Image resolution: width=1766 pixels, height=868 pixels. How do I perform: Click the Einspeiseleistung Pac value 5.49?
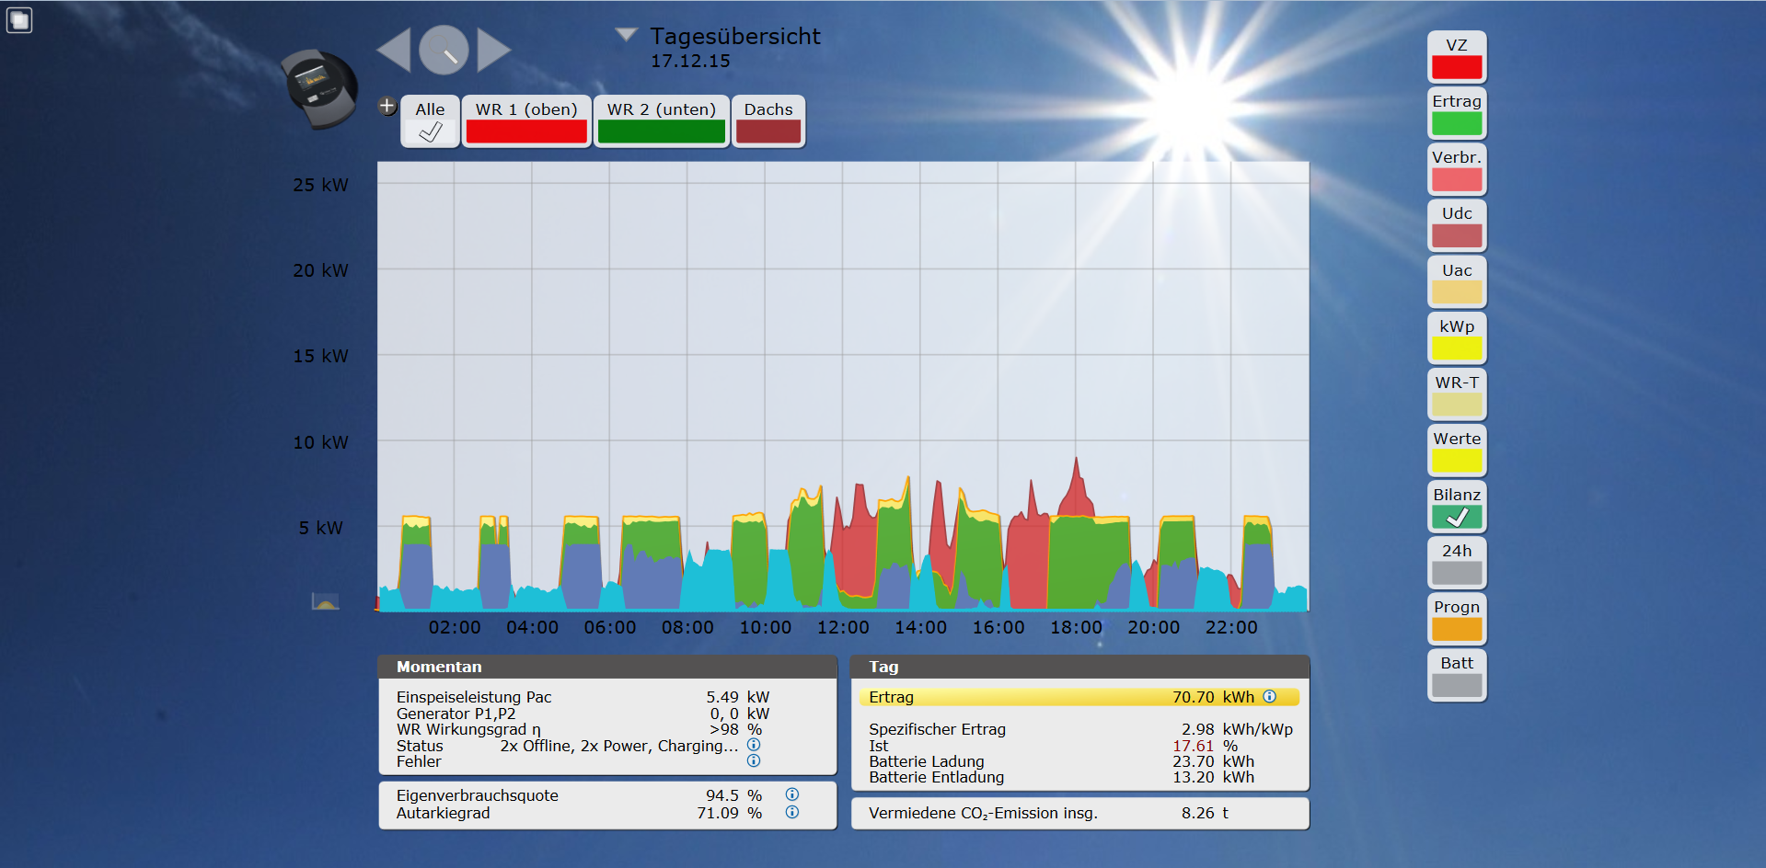point(722,697)
